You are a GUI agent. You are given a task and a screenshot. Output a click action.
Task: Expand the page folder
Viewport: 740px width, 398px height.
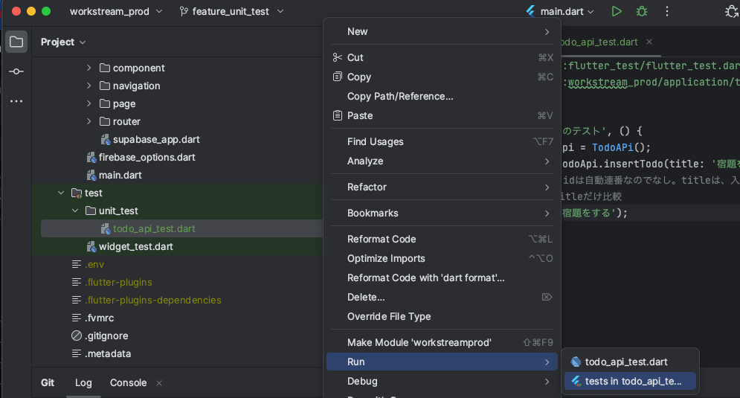89,103
